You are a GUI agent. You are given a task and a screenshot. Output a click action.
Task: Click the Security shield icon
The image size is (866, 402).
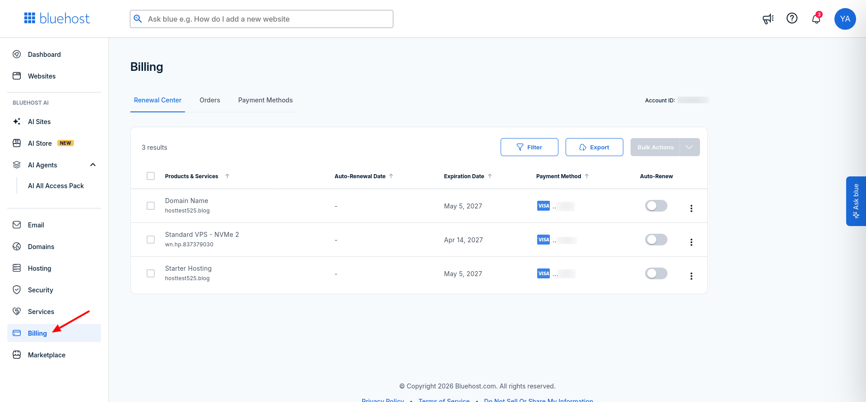click(17, 290)
